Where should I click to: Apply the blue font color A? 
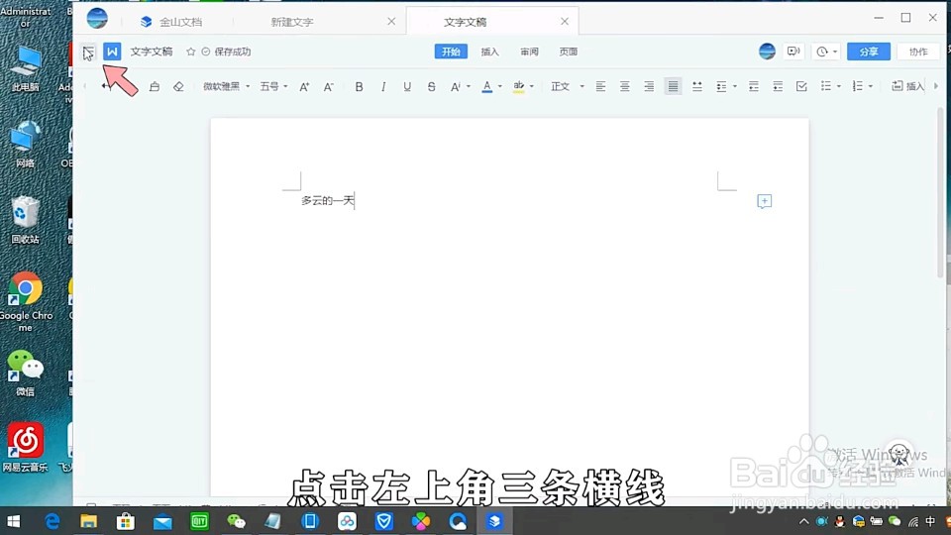(x=487, y=87)
